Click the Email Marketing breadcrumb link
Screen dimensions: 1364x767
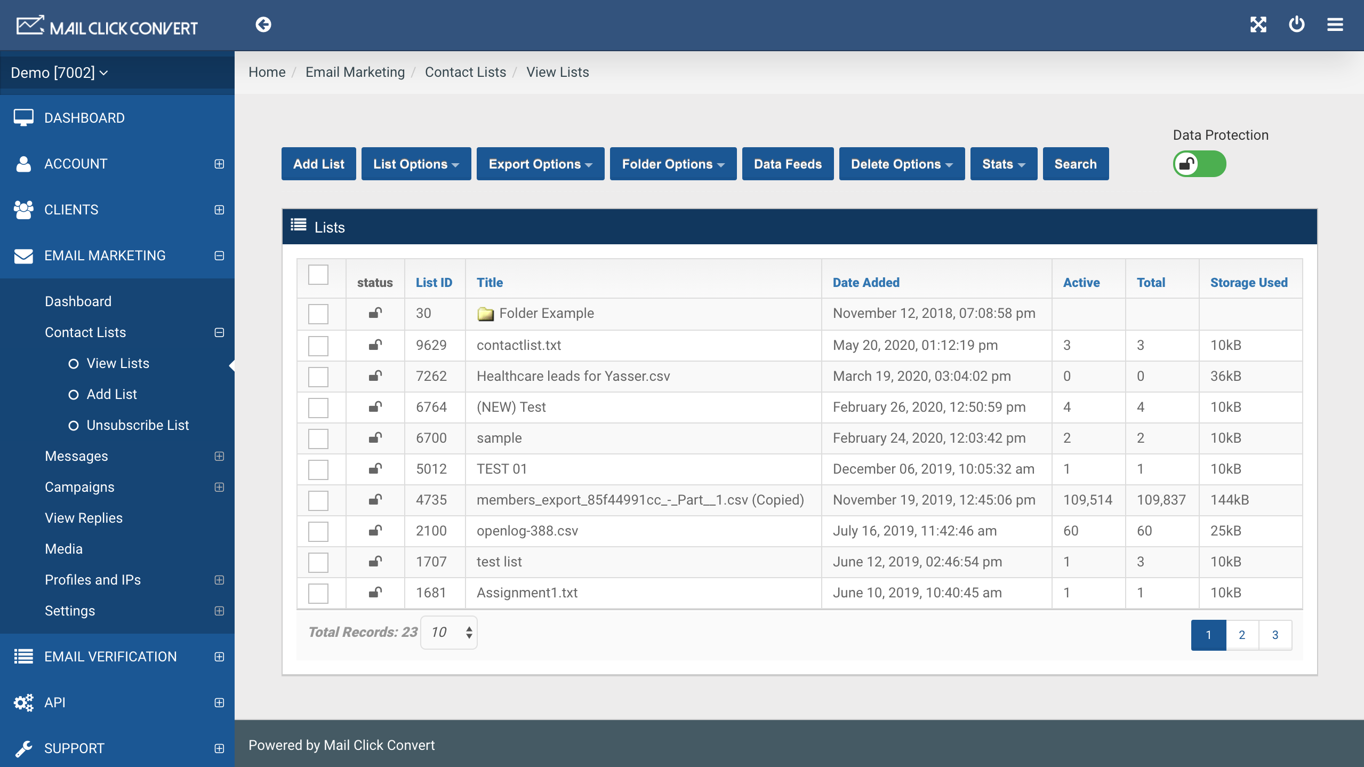click(x=355, y=72)
